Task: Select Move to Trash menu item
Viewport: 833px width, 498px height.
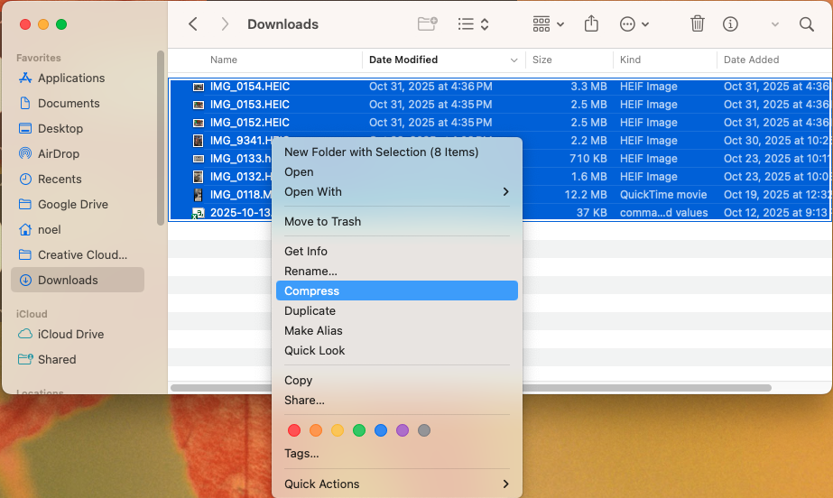Action: coord(322,221)
